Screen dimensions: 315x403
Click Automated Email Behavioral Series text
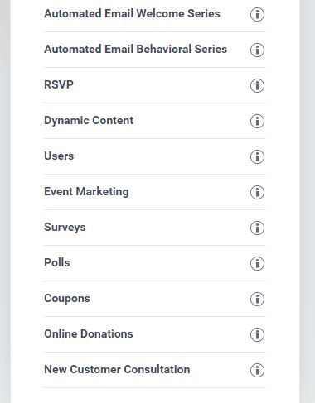point(136,49)
